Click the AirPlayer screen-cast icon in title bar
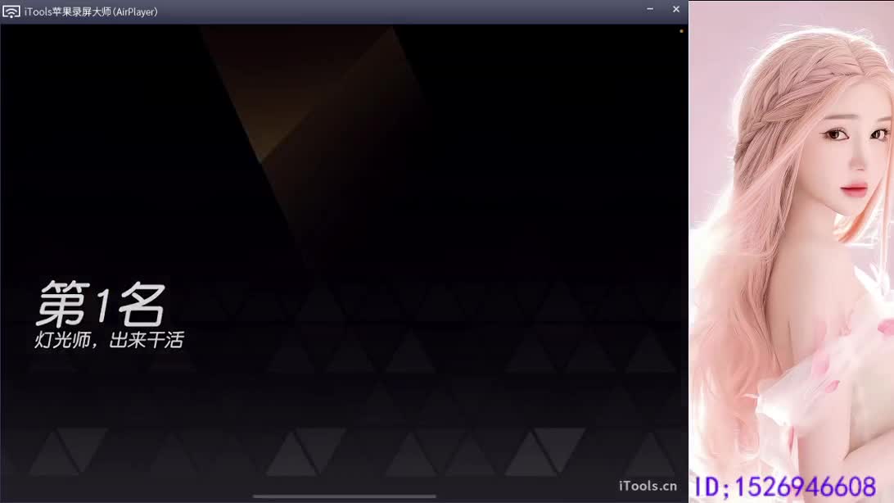The width and height of the screenshot is (894, 503). pyautogui.click(x=11, y=11)
